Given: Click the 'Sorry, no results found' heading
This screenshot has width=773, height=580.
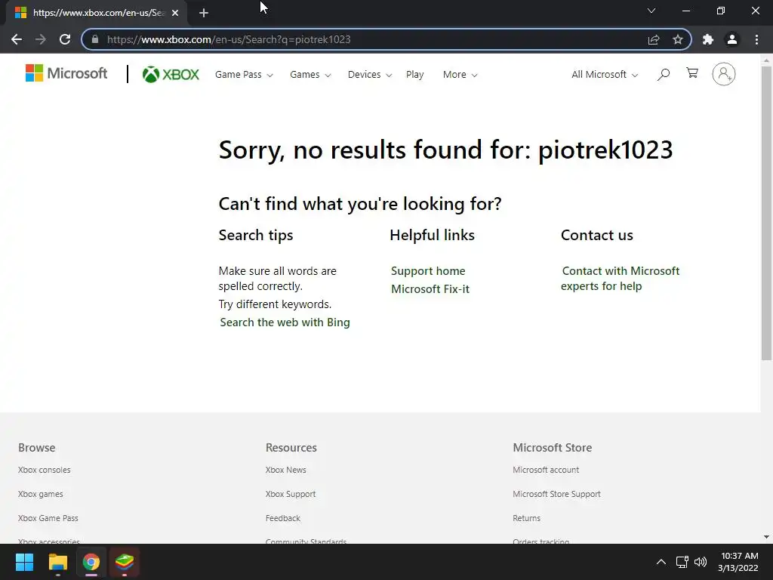Looking at the screenshot, I should tap(445, 150).
